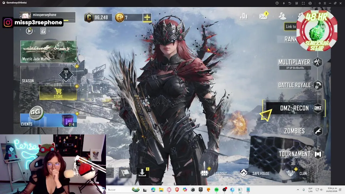Open Brave browser from taskbar
Image resolution: width=345 pixels, height=194 pixels.
(x=177, y=190)
